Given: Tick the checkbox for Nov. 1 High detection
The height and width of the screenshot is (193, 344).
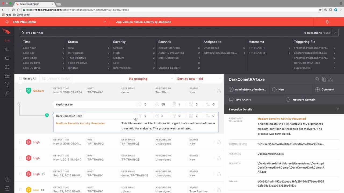Looking at the screenshot, I should [21, 158].
